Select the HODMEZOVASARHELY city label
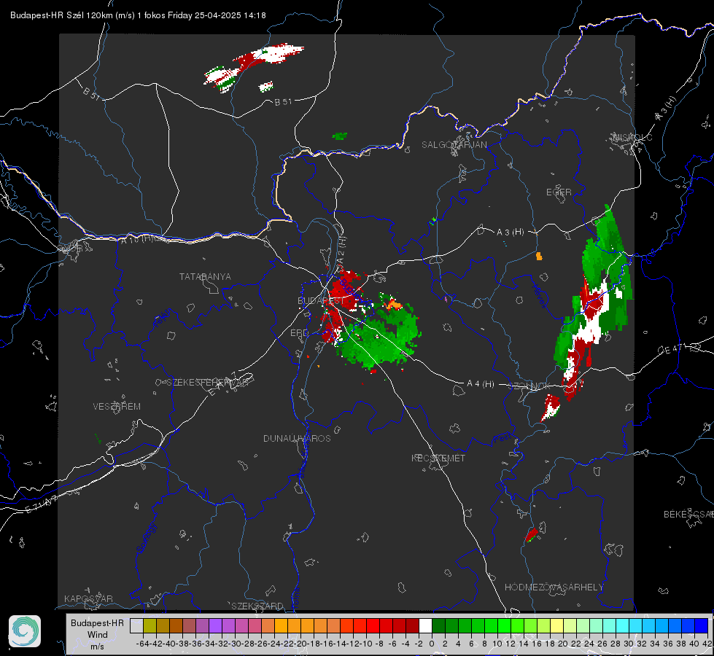Viewport: 714px width, 656px height. pos(554,587)
